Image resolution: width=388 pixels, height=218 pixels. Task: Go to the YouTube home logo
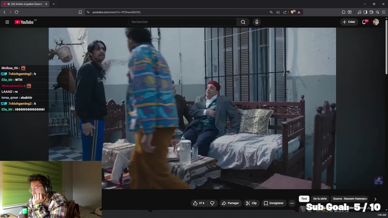(24, 22)
